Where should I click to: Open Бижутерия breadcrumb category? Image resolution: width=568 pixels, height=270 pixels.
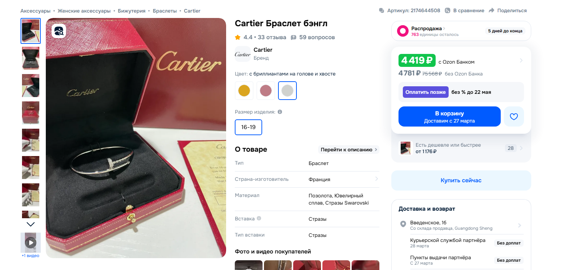(x=132, y=11)
